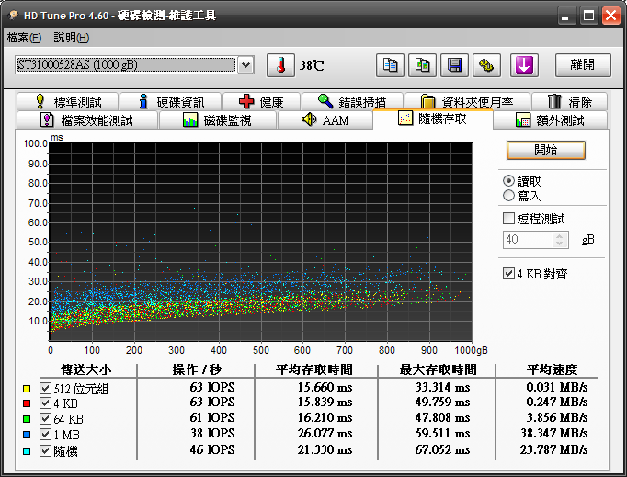
Task: Select the 寫入 write radio button
Action: [508, 196]
